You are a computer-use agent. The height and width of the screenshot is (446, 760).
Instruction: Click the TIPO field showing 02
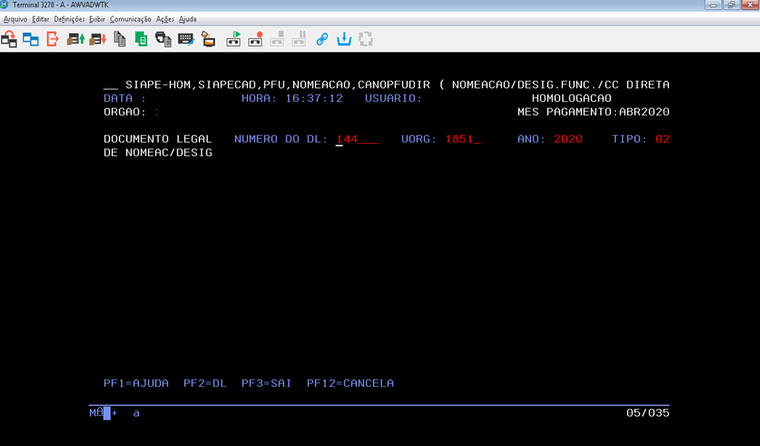click(x=662, y=139)
